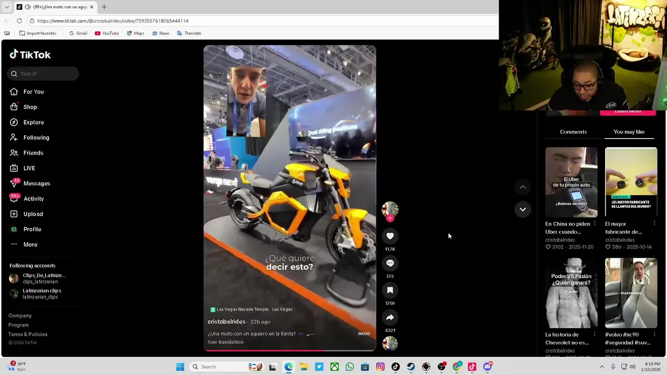Click 'See translation' under the caption
Viewport: 667px width, 375px height.
pyautogui.click(x=226, y=342)
